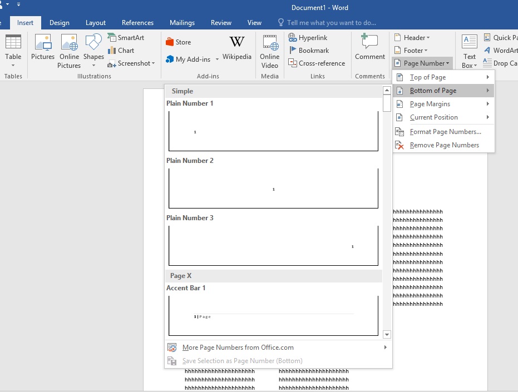Screen dimensions: 518x392
Task: Expand the Text Box dropdown arrow
Action: point(475,66)
